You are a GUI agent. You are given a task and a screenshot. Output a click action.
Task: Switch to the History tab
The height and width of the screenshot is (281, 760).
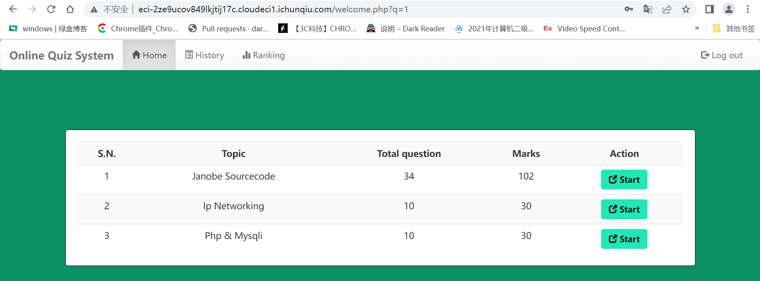pos(204,55)
